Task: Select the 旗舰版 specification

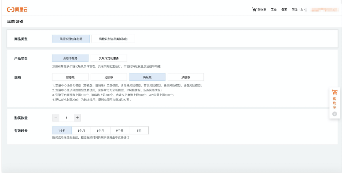Action: [x=186, y=77]
